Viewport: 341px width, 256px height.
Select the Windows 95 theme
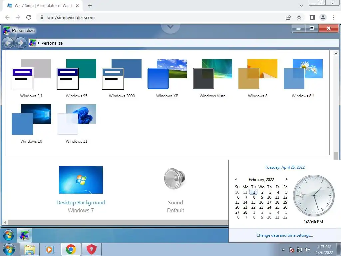point(76,78)
